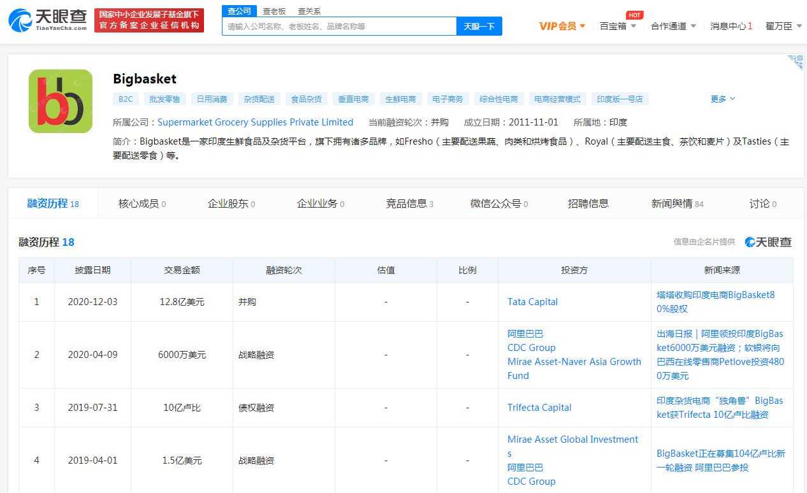Click the 综合性电商 tag

point(499,99)
